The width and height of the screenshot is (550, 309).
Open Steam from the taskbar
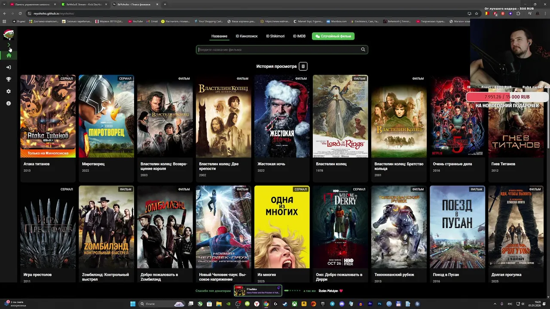pos(285,304)
